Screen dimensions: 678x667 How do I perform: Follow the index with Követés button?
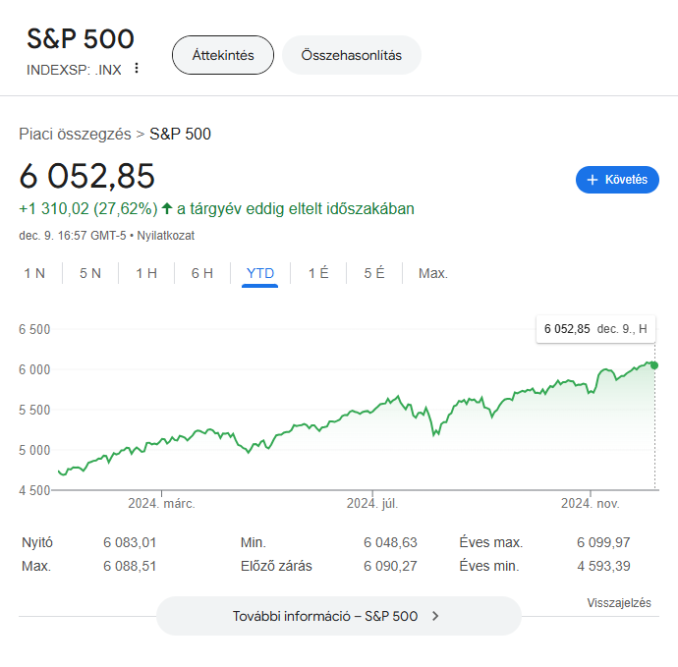point(617,180)
